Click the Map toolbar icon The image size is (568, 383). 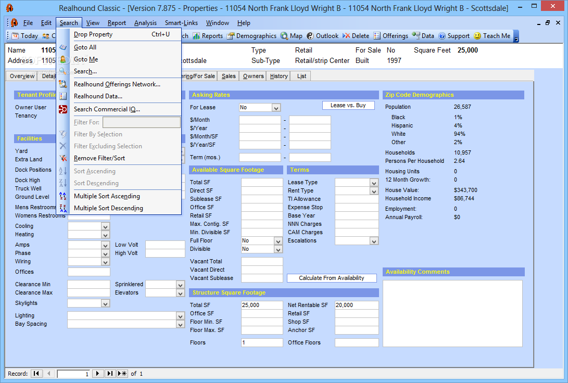tap(292, 36)
